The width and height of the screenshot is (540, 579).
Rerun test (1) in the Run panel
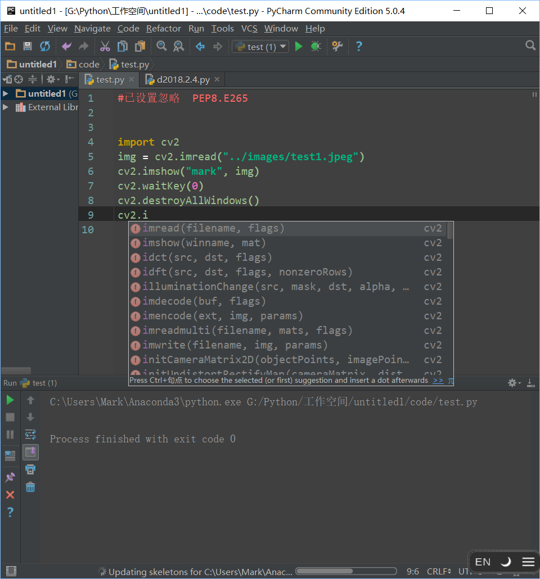tap(10, 400)
